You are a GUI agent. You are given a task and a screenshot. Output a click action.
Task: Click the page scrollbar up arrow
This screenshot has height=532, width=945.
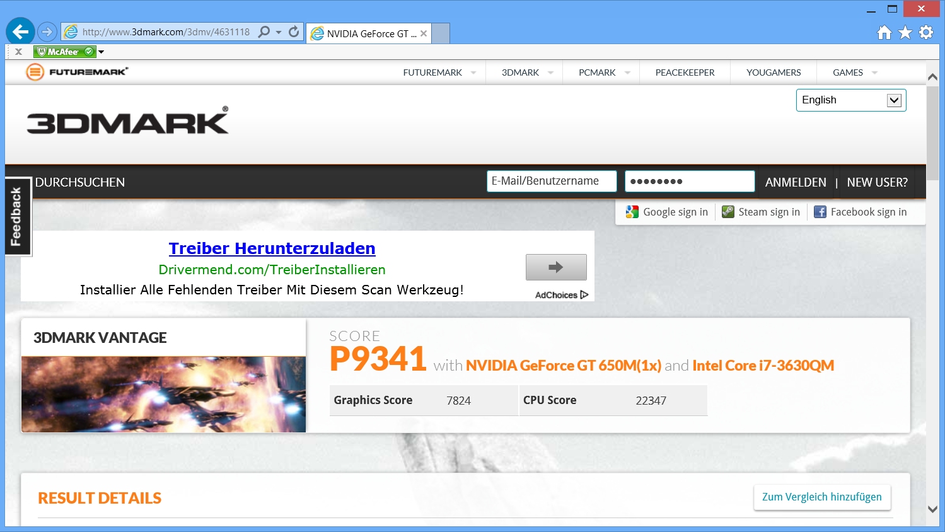932,76
